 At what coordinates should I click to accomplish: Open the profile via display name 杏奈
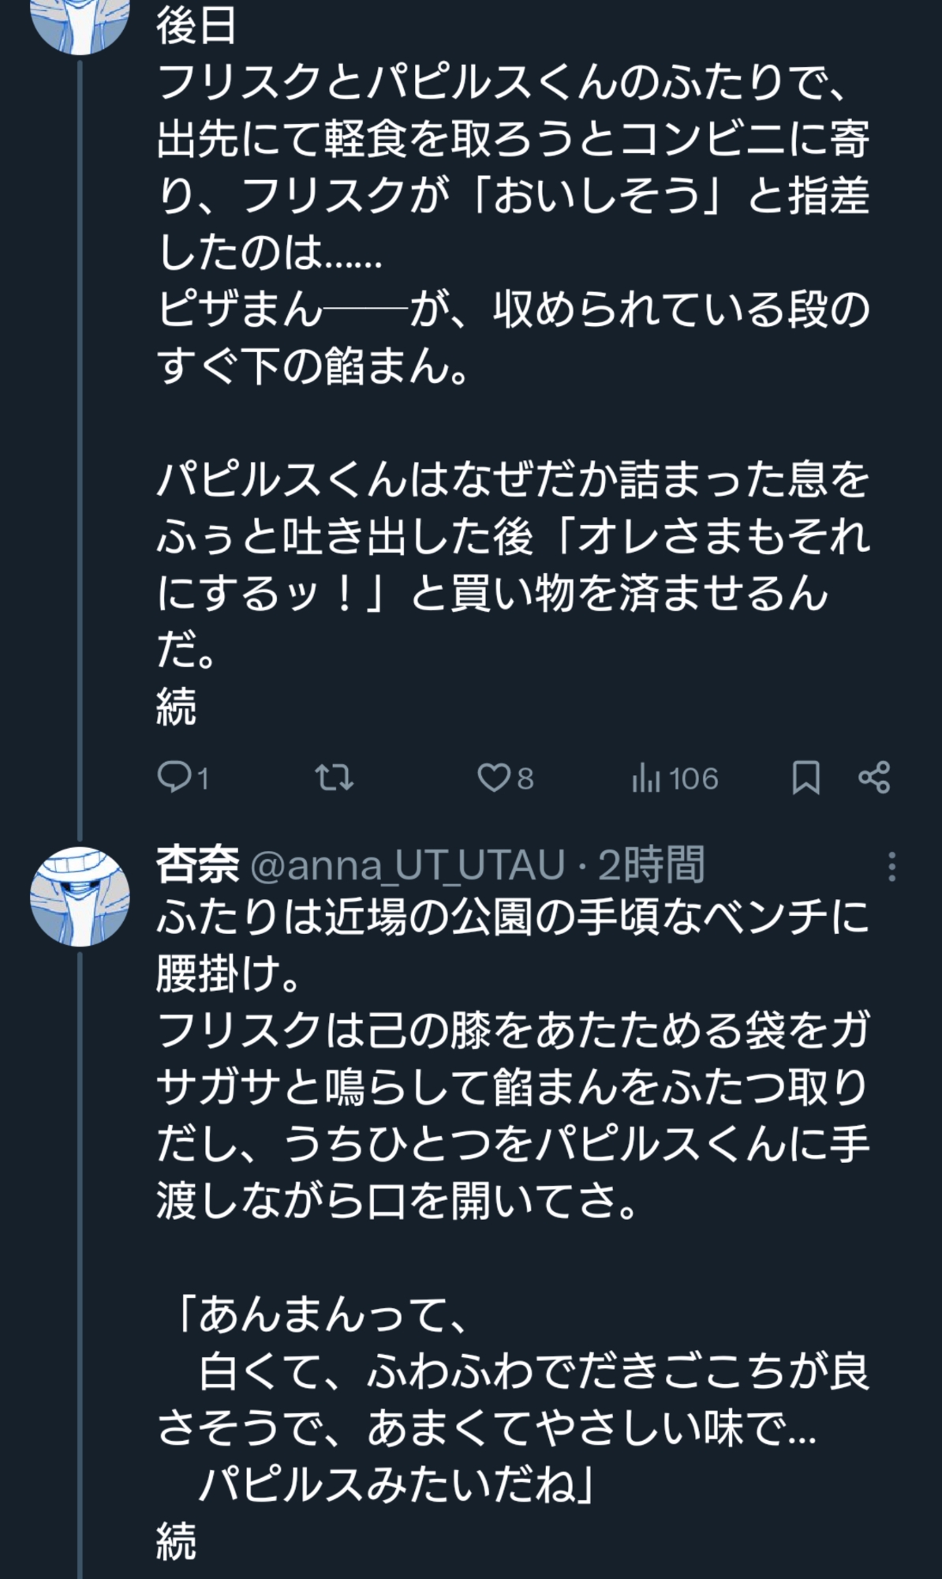pyautogui.click(x=197, y=865)
